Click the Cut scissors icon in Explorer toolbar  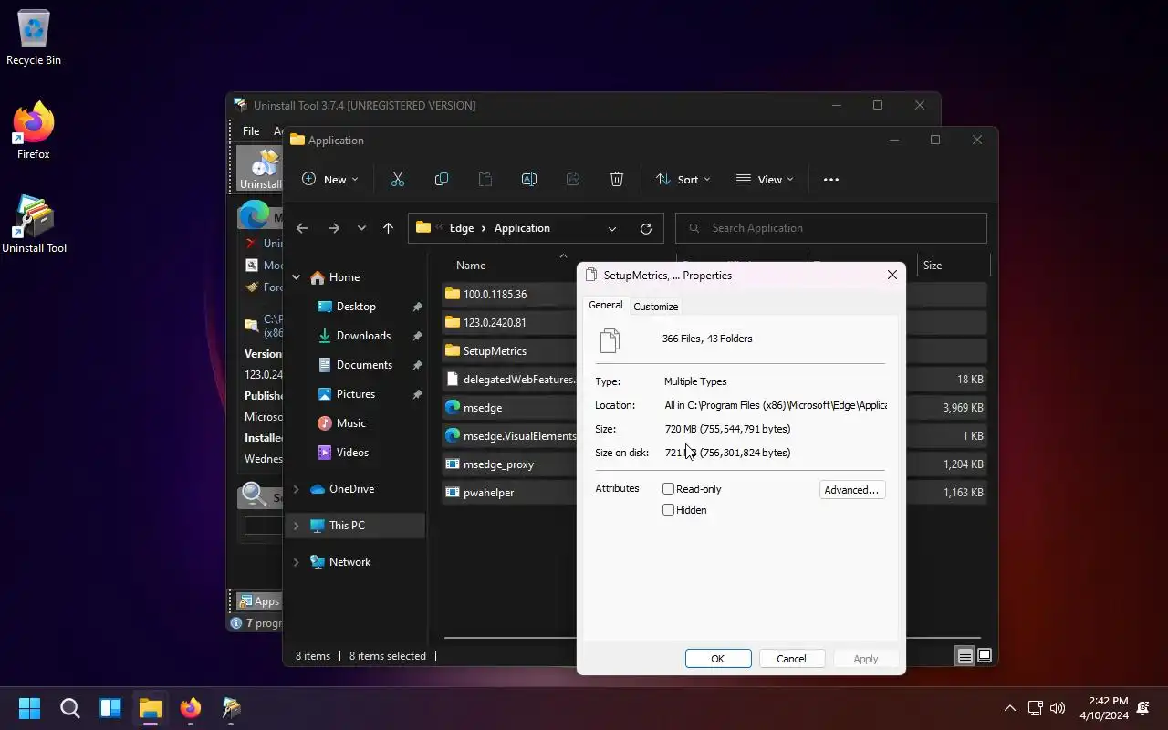coord(398,180)
